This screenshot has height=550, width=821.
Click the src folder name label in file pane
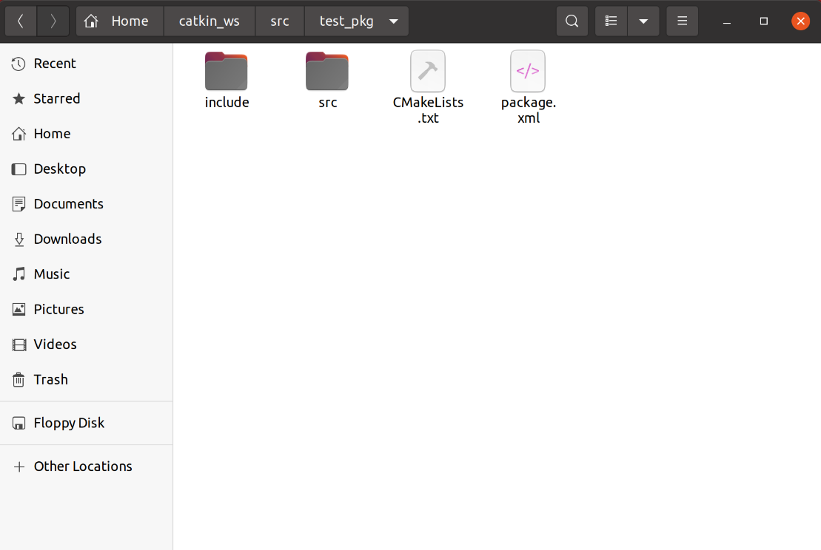(x=328, y=103)
